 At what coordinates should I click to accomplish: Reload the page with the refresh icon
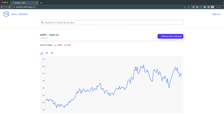pos(9,7)
